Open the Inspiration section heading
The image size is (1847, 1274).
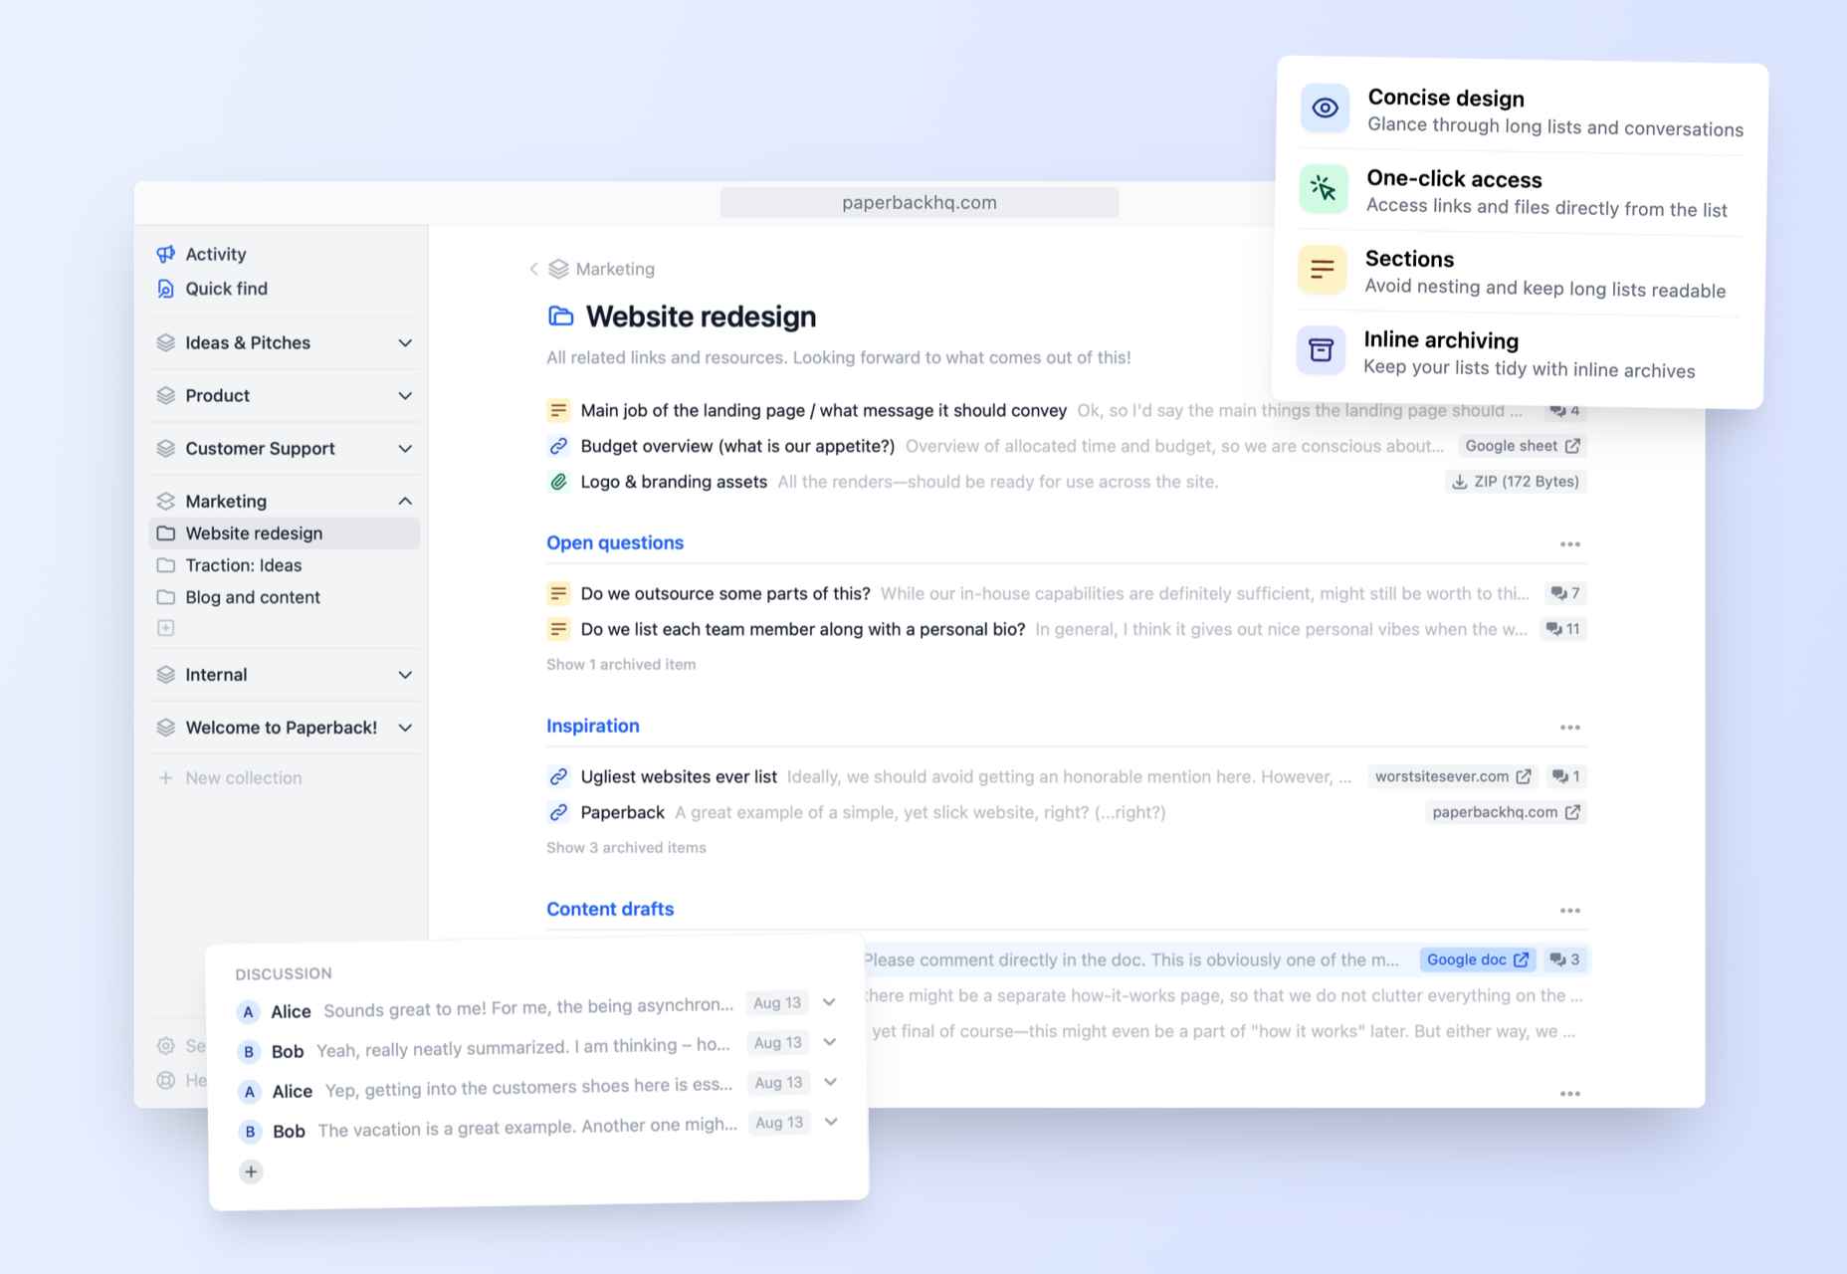click(593, 726)
